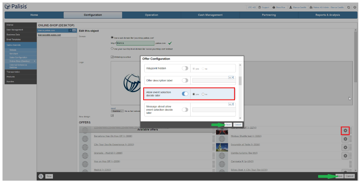Select 'Use your own top level domain' option
This screenshot has width=360, height=183.
click(112, 49)
